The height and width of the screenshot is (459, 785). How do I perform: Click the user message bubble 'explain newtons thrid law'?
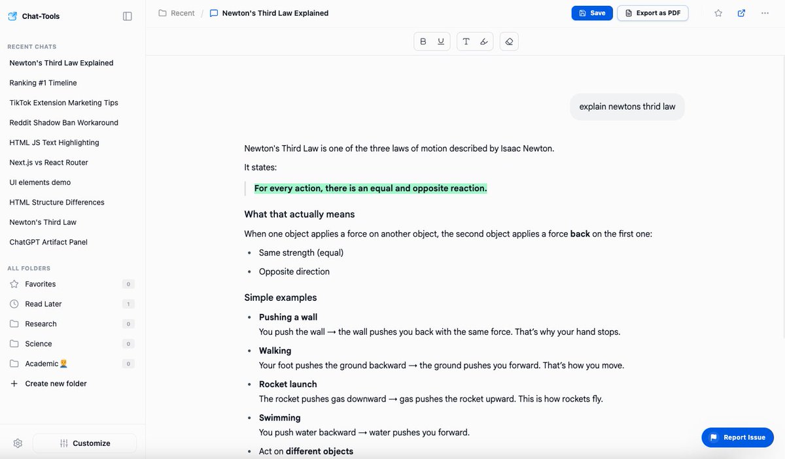tap(627, 107)
